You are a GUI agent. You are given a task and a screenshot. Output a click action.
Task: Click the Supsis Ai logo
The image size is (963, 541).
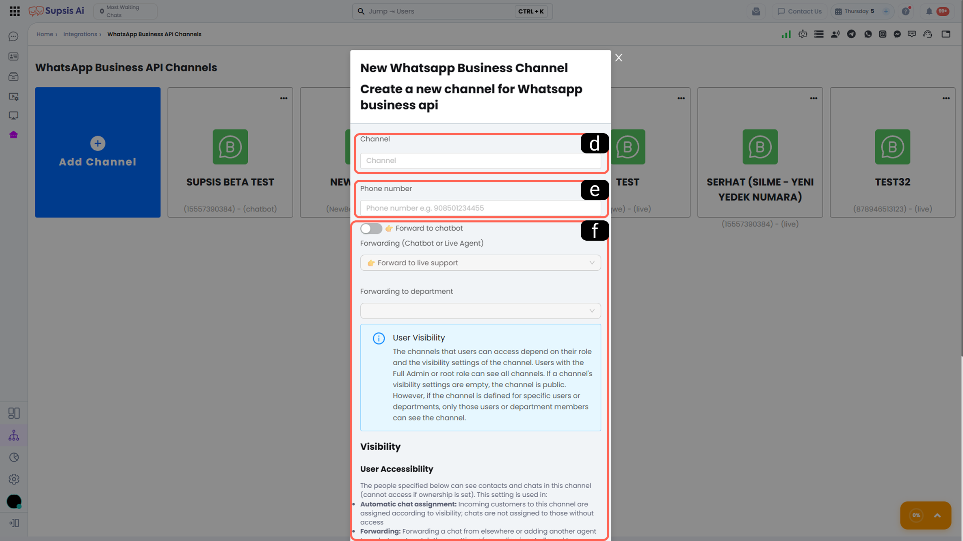coord(56,11)
